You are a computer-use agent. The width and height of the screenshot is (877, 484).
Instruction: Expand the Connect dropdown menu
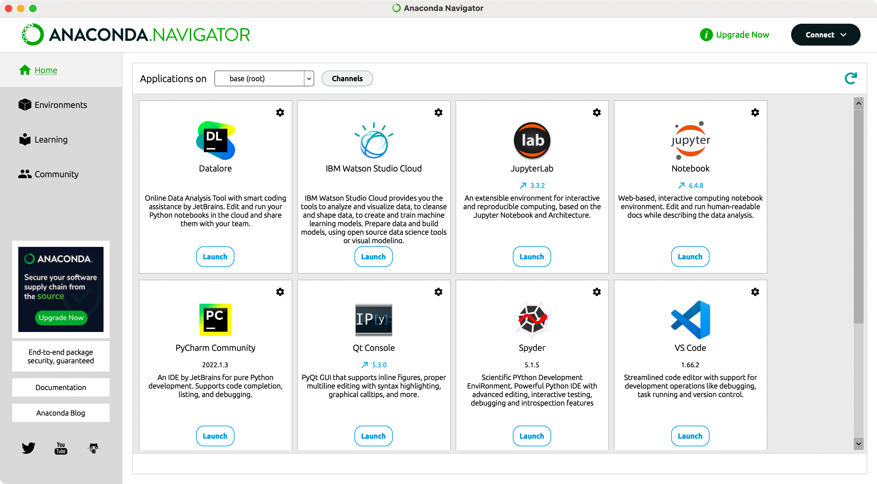pyautogui.click(x=825, y=35)
